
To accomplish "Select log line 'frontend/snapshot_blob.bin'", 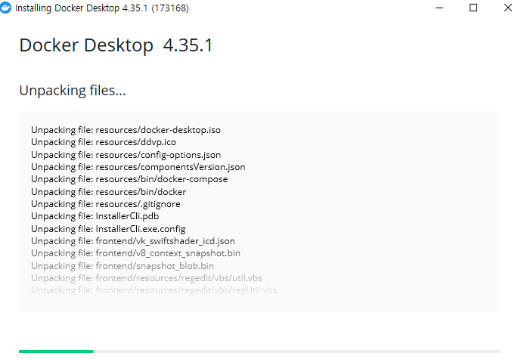I will 122,266.
